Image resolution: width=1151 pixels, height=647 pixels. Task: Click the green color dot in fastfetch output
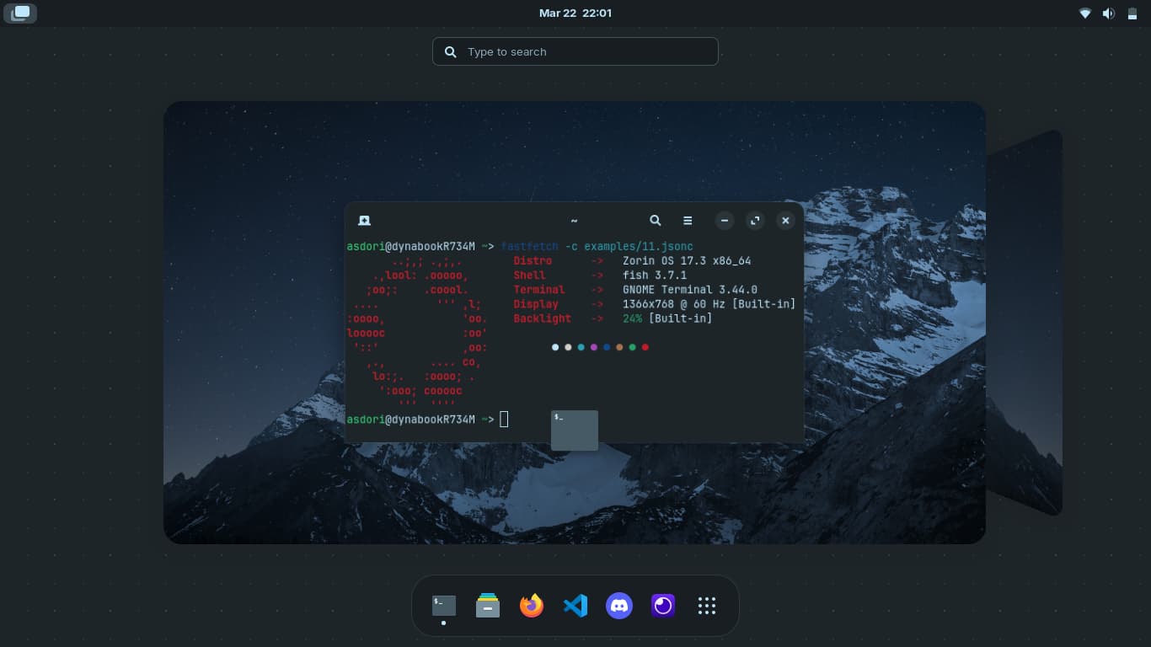tap(632, 347)
